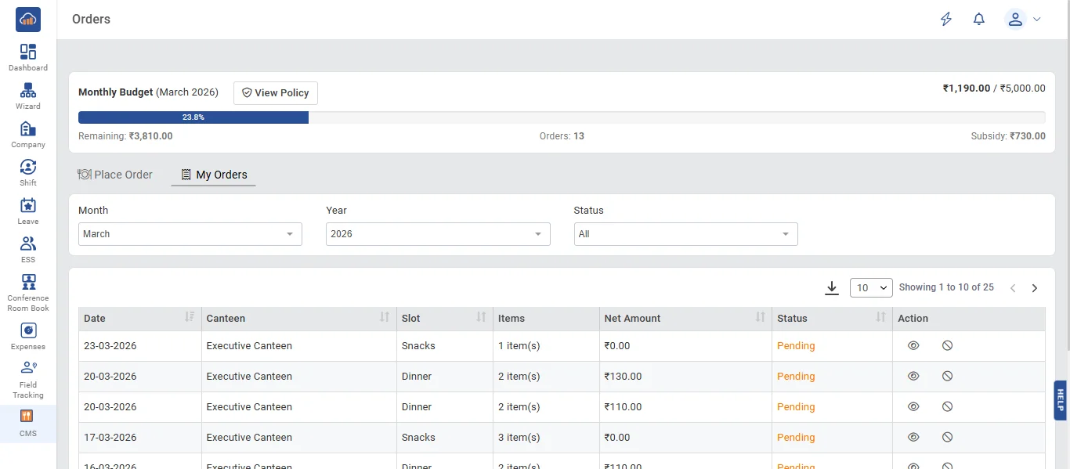Image resolution: width=1070 pixels, height=469 pixels.
Task: Click the View Policy button
Action: 276,92
